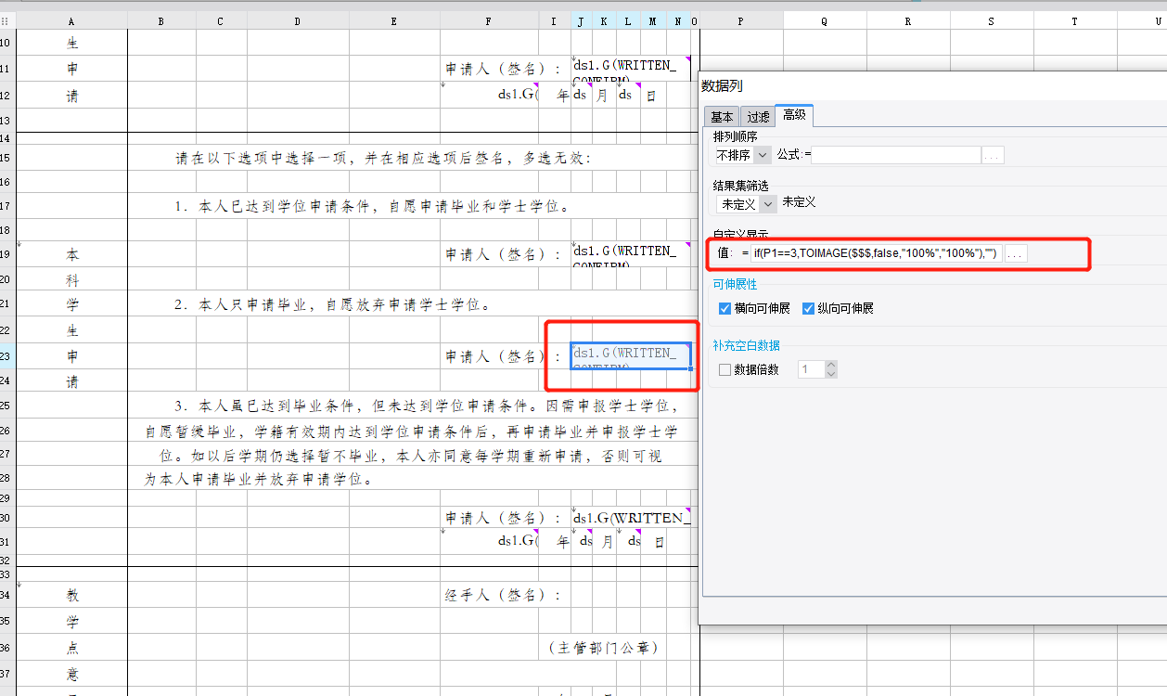Click the 月 cell in row 31
The height and width of the screenshot is (696, 1167).
click(607, 541)
